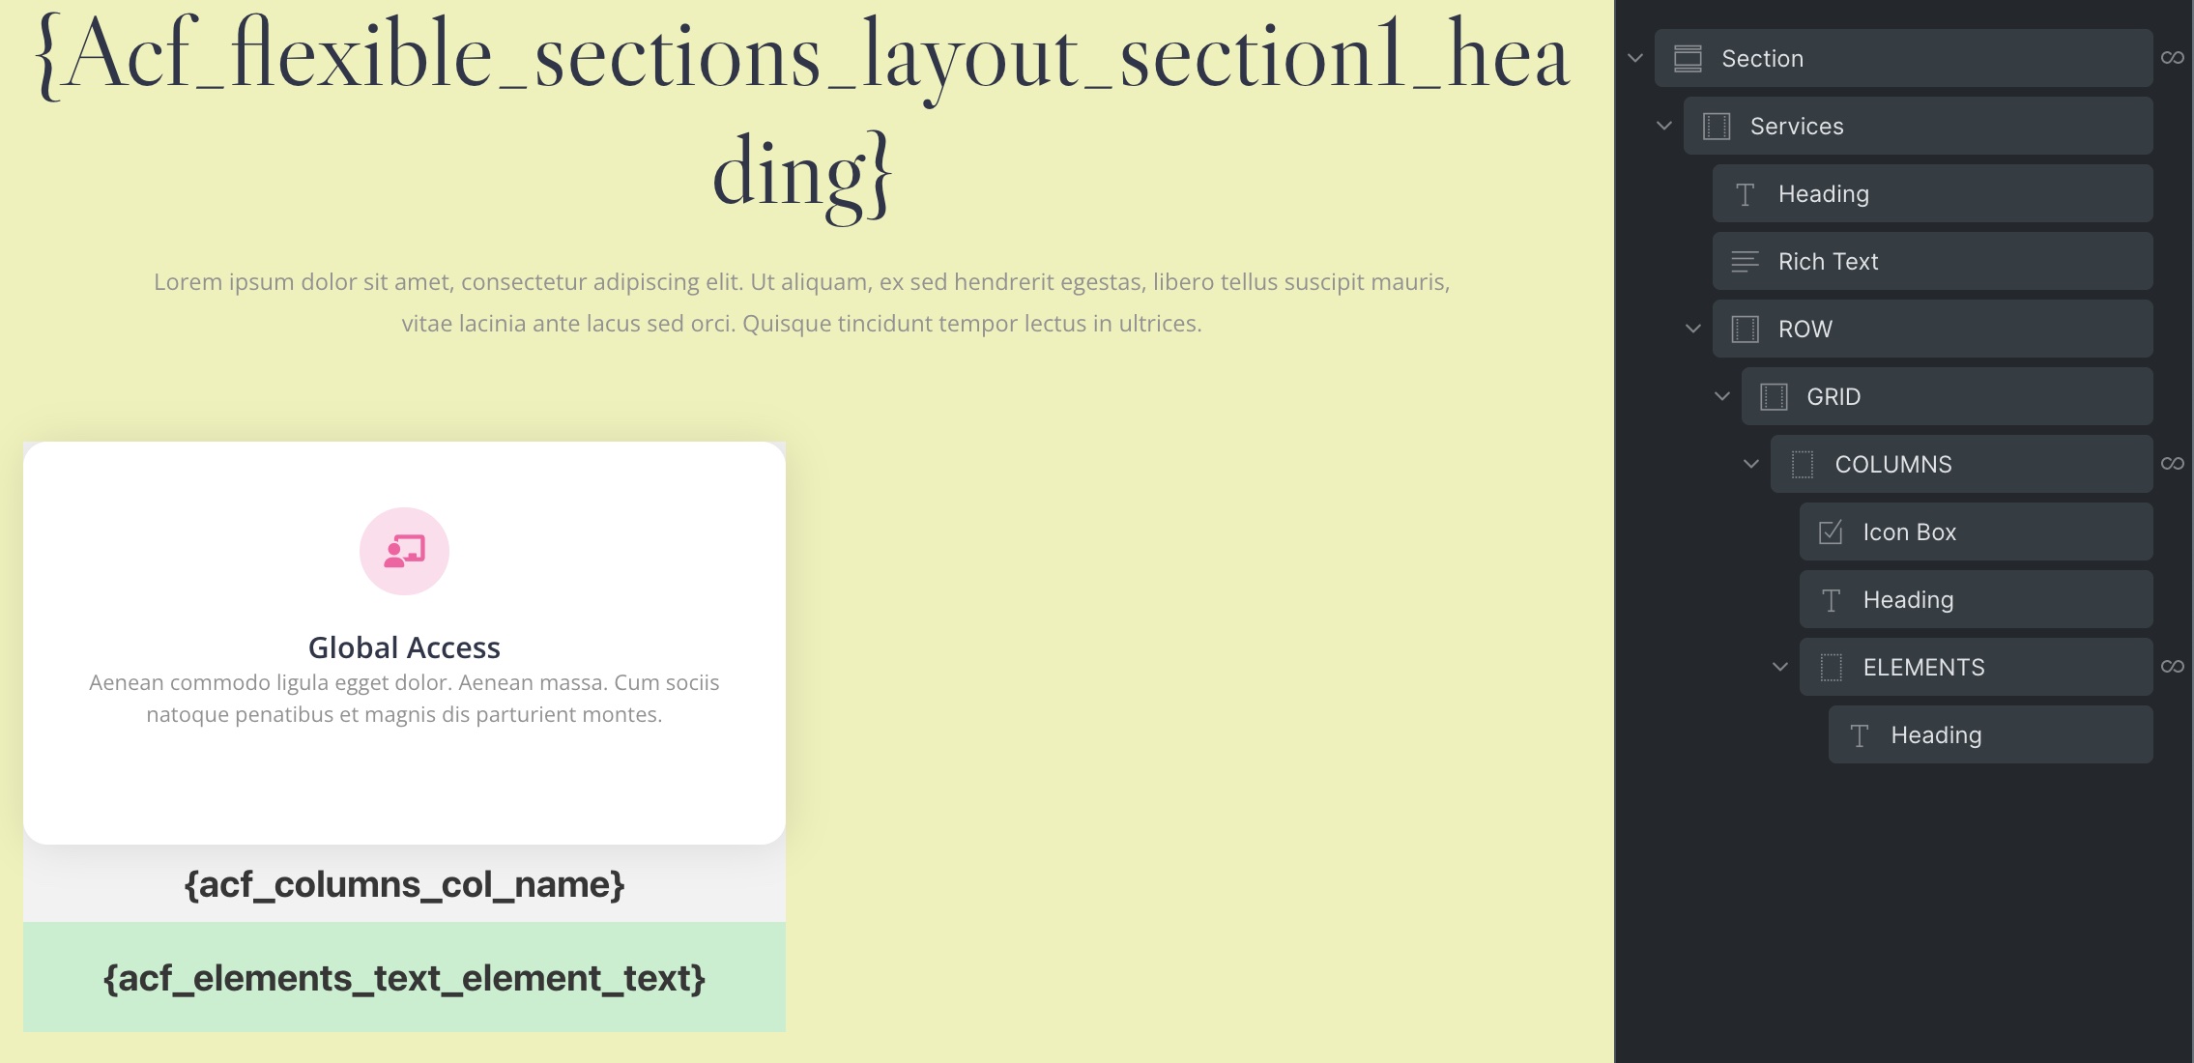This screenshot has width=2194, height=1063.
Task: Click the COLUMNS dashed block icon
Action: (x=1802, y=464)
